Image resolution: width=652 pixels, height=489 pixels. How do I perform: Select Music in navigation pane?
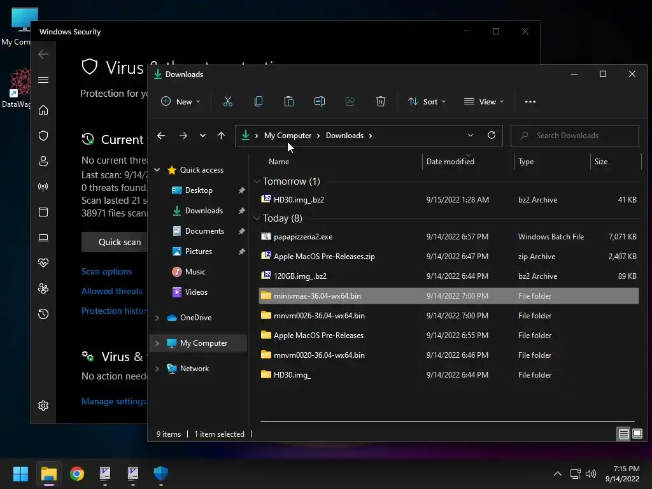tap(195, 271)
